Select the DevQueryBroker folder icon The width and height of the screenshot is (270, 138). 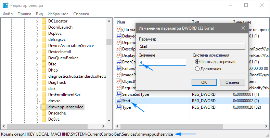point(44,58)
